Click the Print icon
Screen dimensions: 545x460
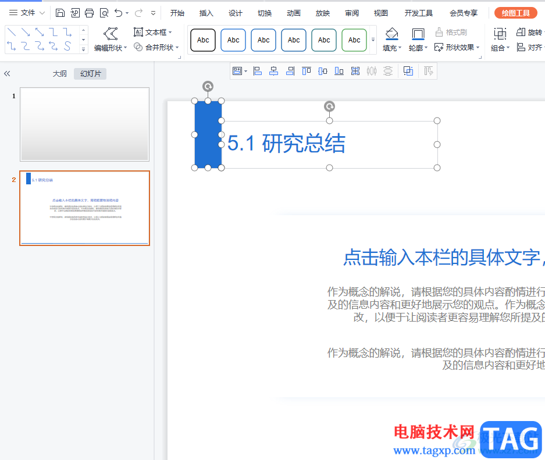point(90,13)
